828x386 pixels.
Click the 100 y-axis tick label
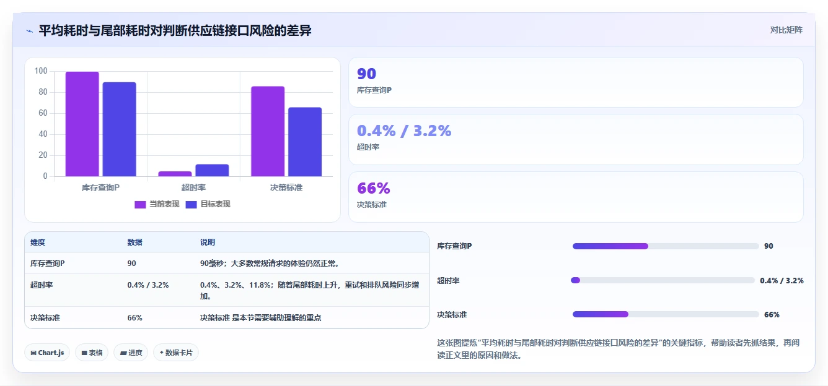tap(41, 71)
